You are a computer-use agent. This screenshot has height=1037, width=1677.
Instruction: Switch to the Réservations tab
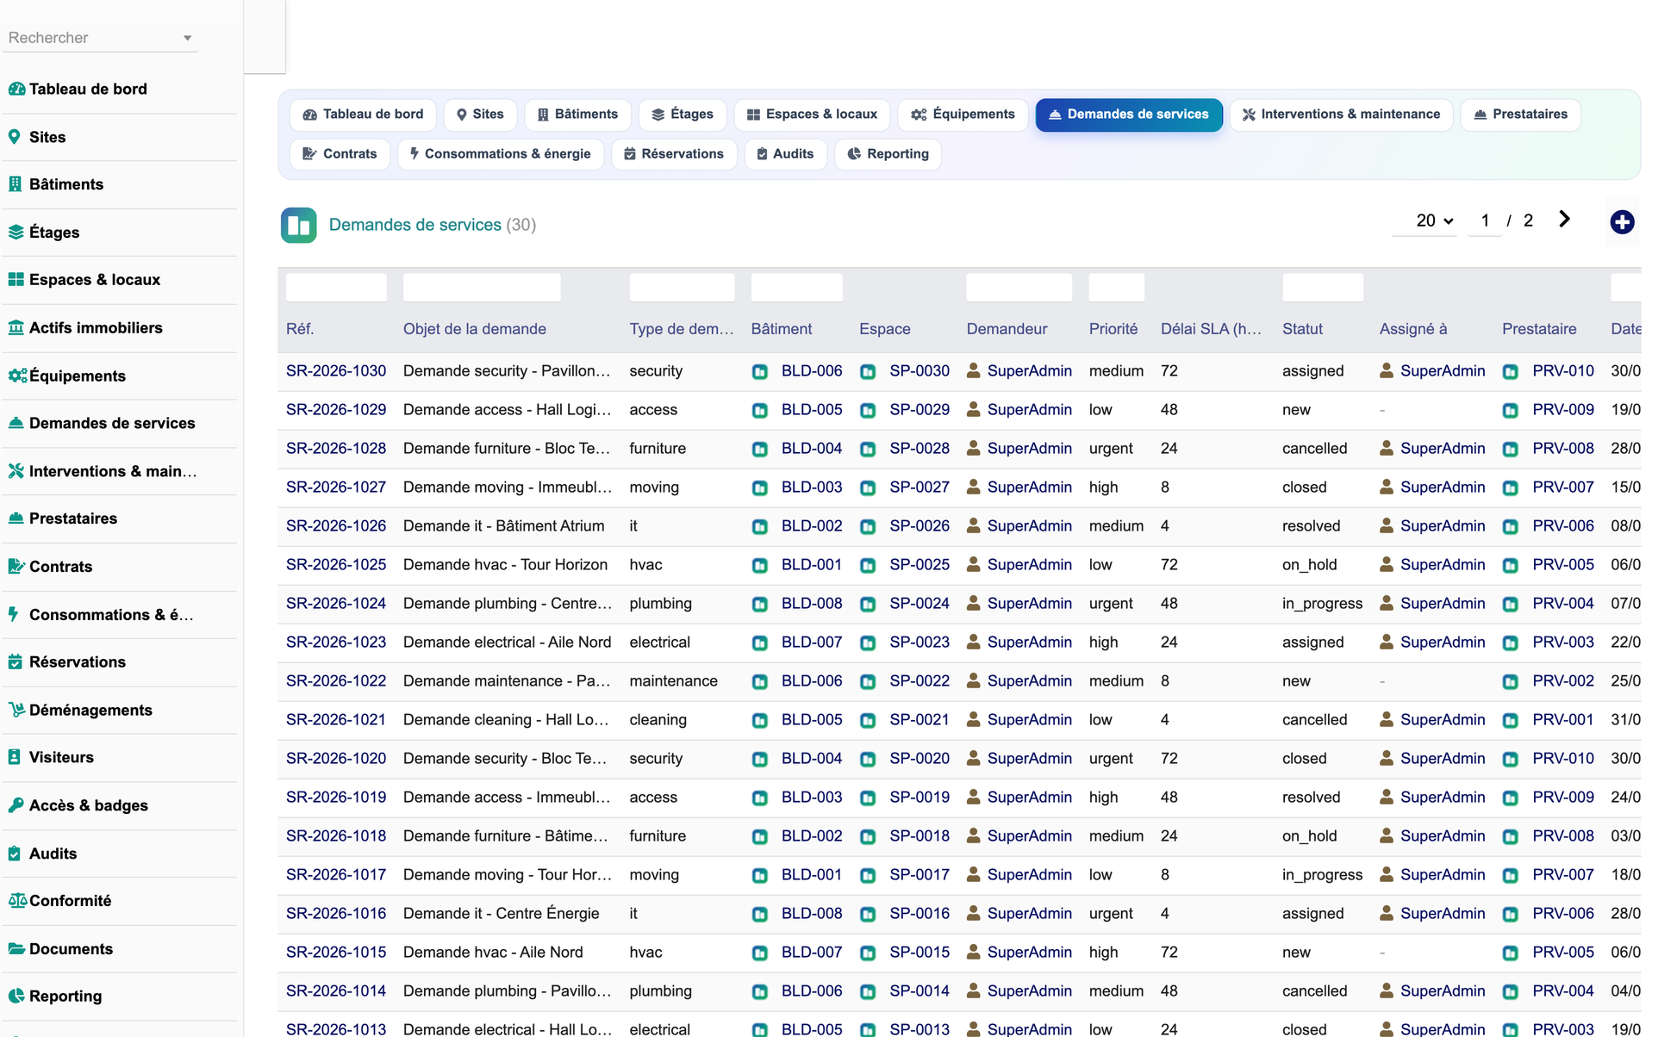(674, 153)
